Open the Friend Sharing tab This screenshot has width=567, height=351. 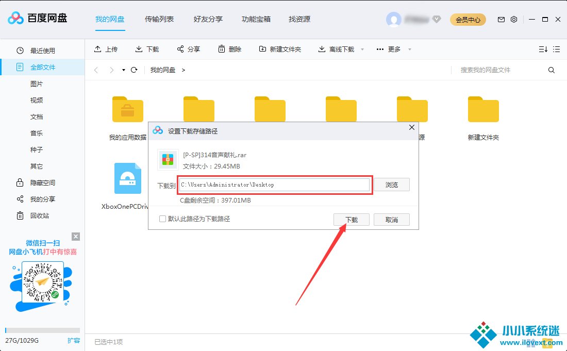[208, 19]
